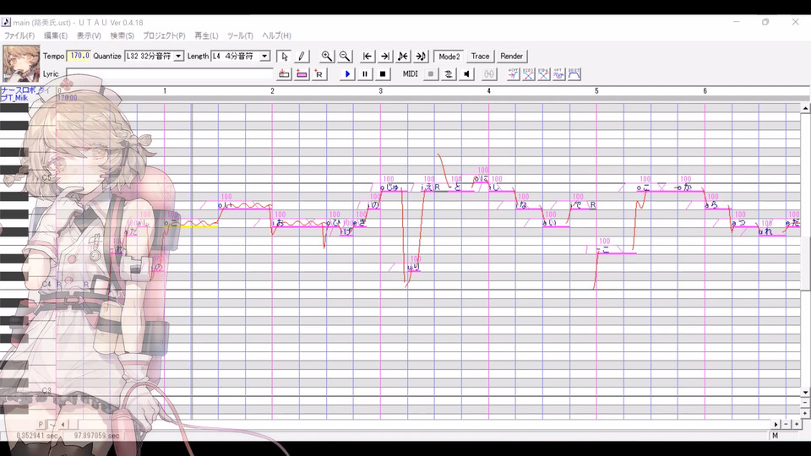Click the M status bar indicator
Viewport: 811px width, 456px height.
click(x=776, y=436)
